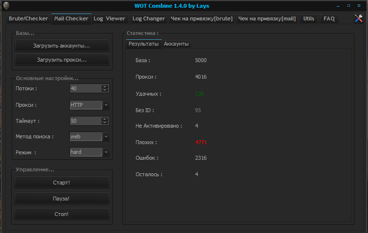Open the Чек на привязку[mail] tab
Image resolution: width=368 pixels, height=233 pixels.
point(267,18)
